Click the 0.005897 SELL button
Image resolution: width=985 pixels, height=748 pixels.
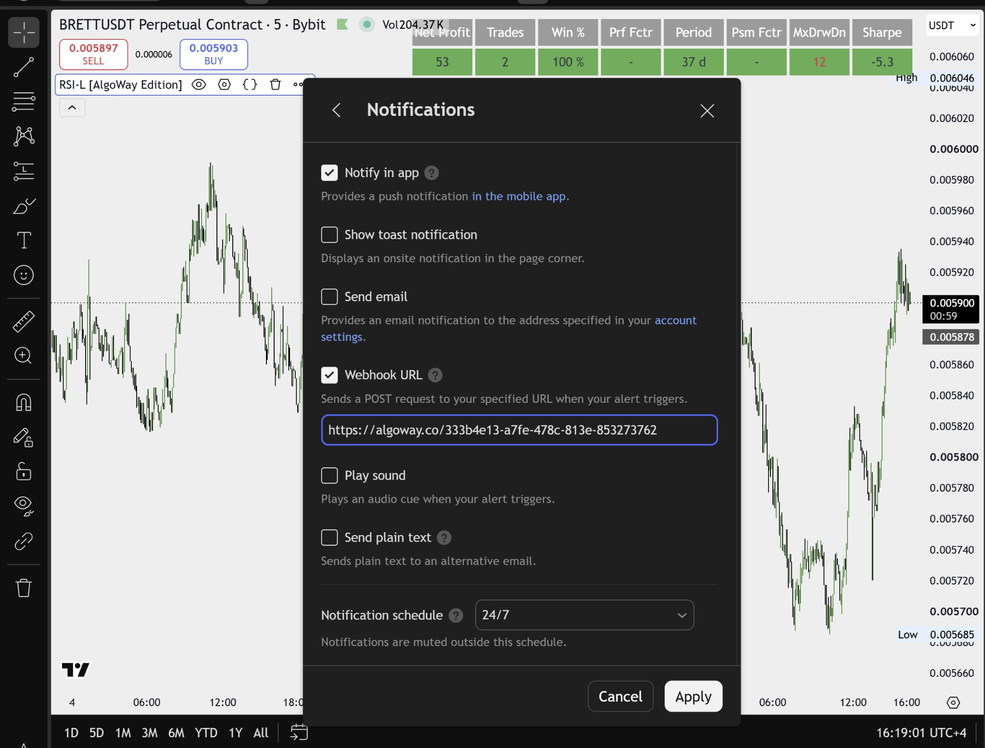(x=93, y=54)
